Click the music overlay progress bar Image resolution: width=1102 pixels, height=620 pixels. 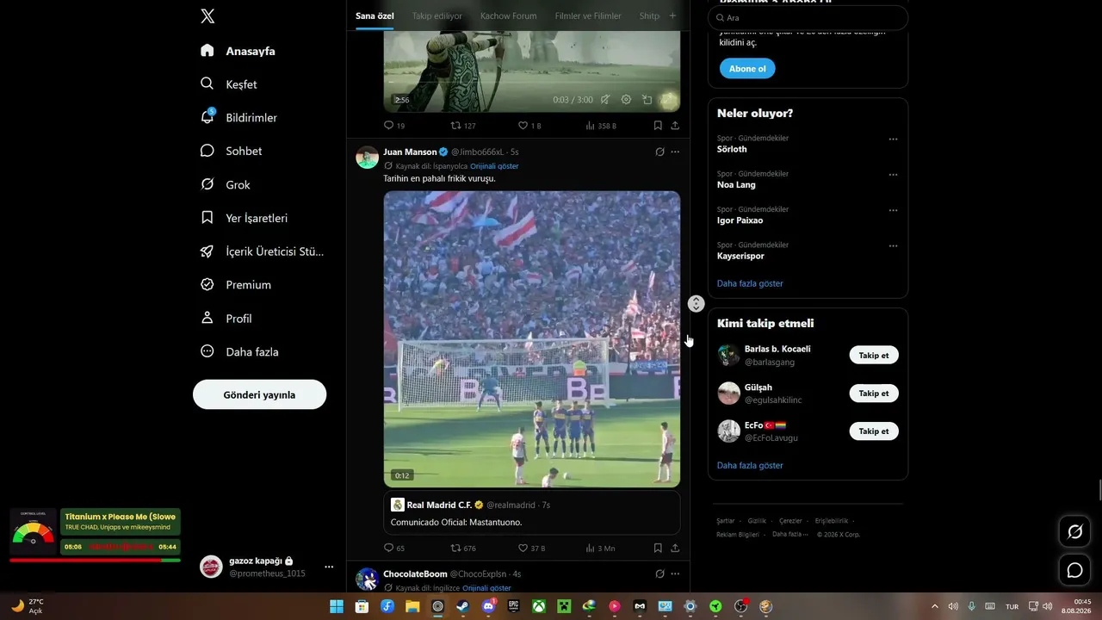tap(95, 560)
